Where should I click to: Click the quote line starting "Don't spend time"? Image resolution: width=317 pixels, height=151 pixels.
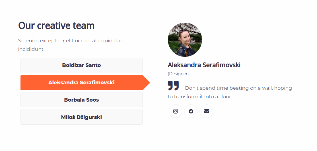[x=238, y=88]
